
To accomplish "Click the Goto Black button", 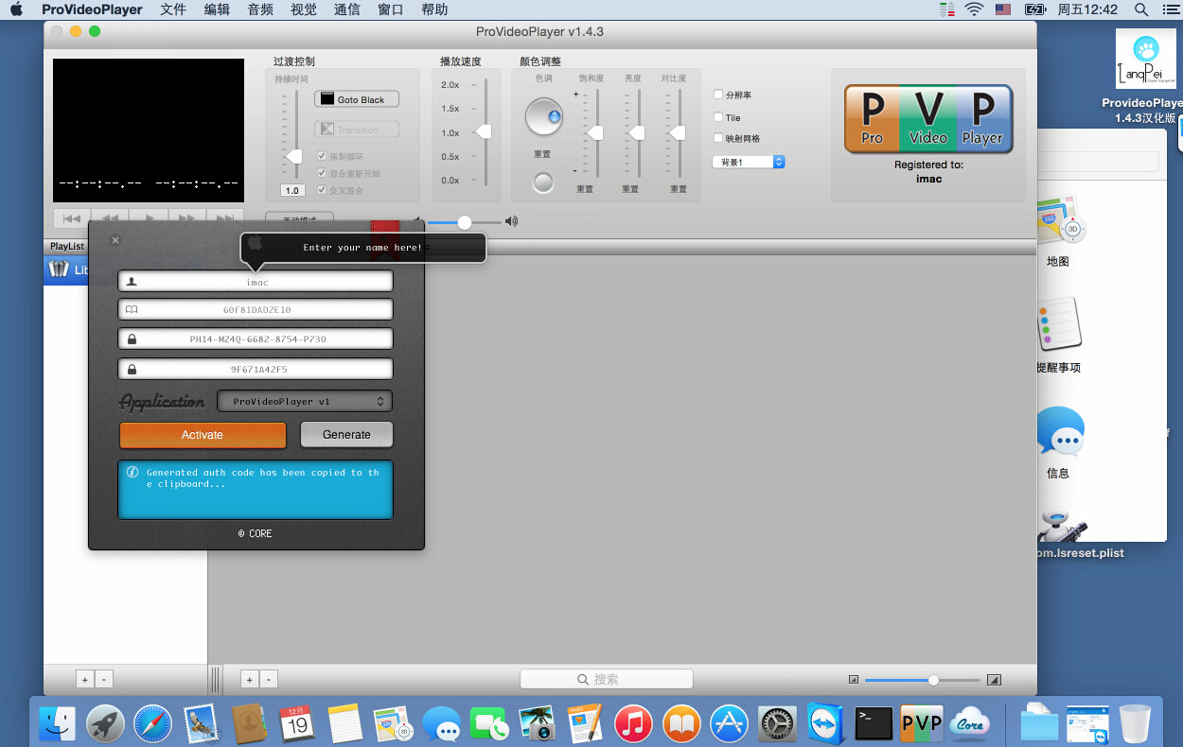I will coord(357,99).
